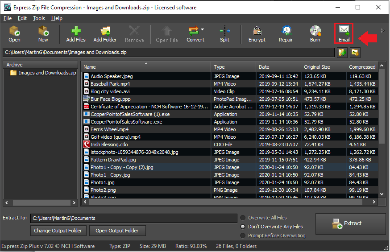The width and height of the screenshot is (390, 252).
Task: Click the Repair toolbar icon
Action: click(286, 34)
